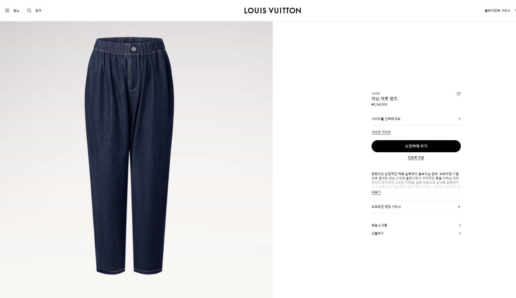Click 선물하기 gifting label
This screenshot has width=516, height=298.
tap(378, 234)
